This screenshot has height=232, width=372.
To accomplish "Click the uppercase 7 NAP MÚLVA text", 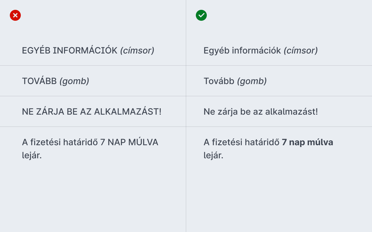I will click(x=129, y=142).
